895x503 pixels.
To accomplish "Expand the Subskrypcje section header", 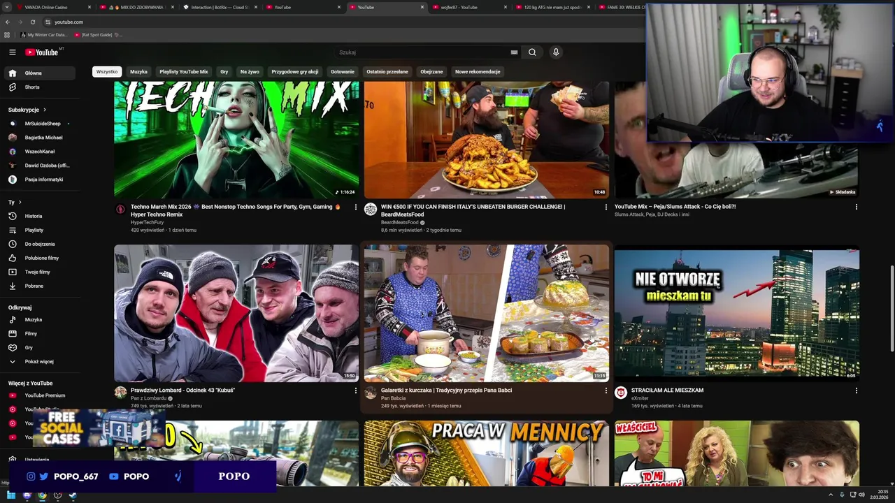I will point(27,110).
